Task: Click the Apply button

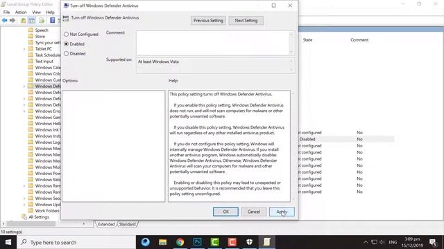Action: [x=282, y=212]
